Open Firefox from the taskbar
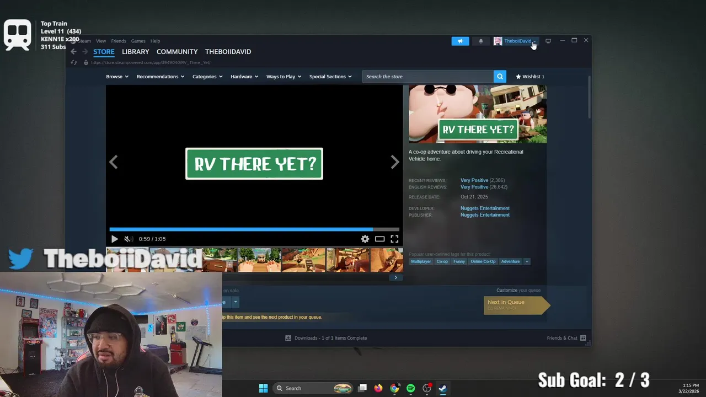The width and height of the screenshot is (706, 397). pos(378,388)
